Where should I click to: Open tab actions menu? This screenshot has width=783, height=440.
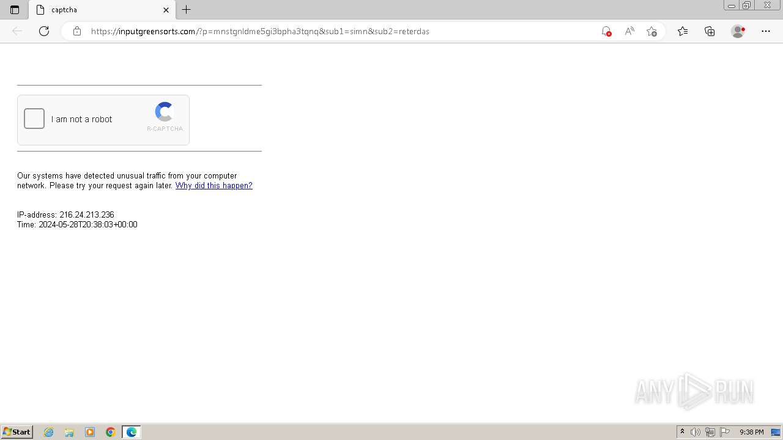tap(15, 10)
